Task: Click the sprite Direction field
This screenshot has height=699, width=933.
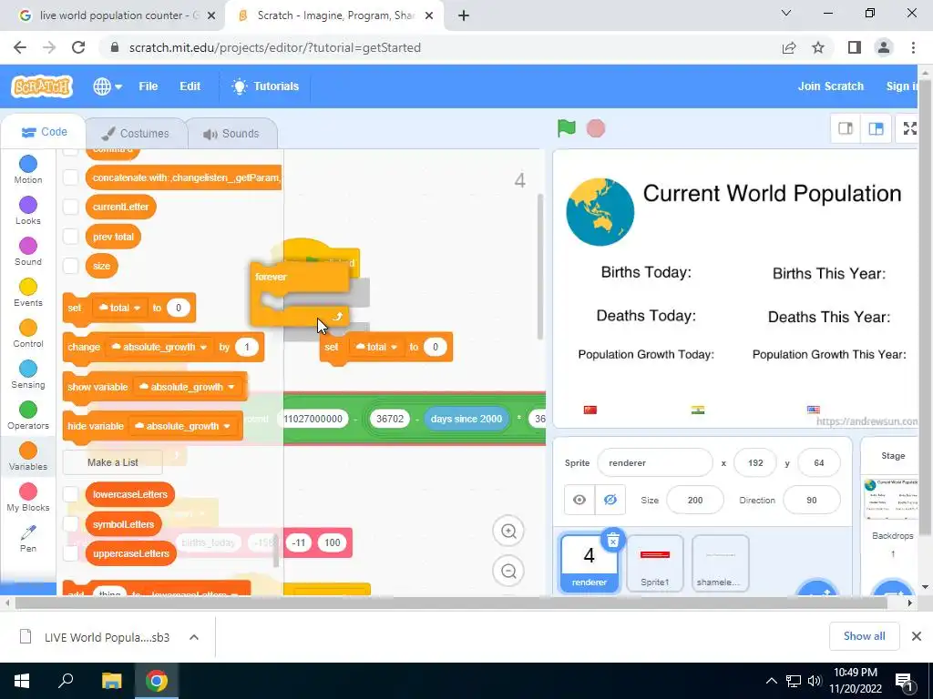Action: [x=812, y=500]
